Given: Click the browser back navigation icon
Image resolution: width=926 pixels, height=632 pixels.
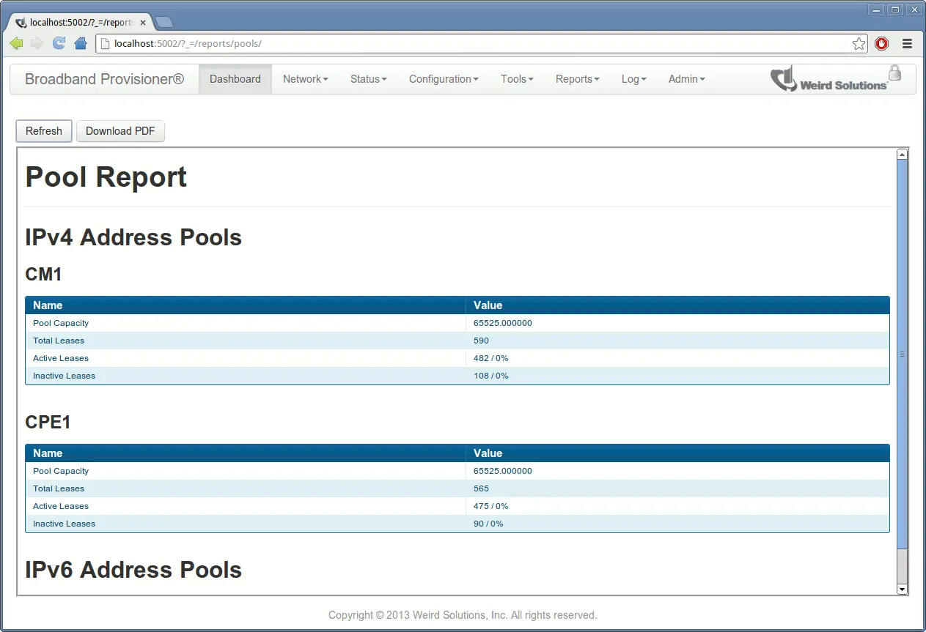Looking at the screenshot, I should (x=15, y=43).
